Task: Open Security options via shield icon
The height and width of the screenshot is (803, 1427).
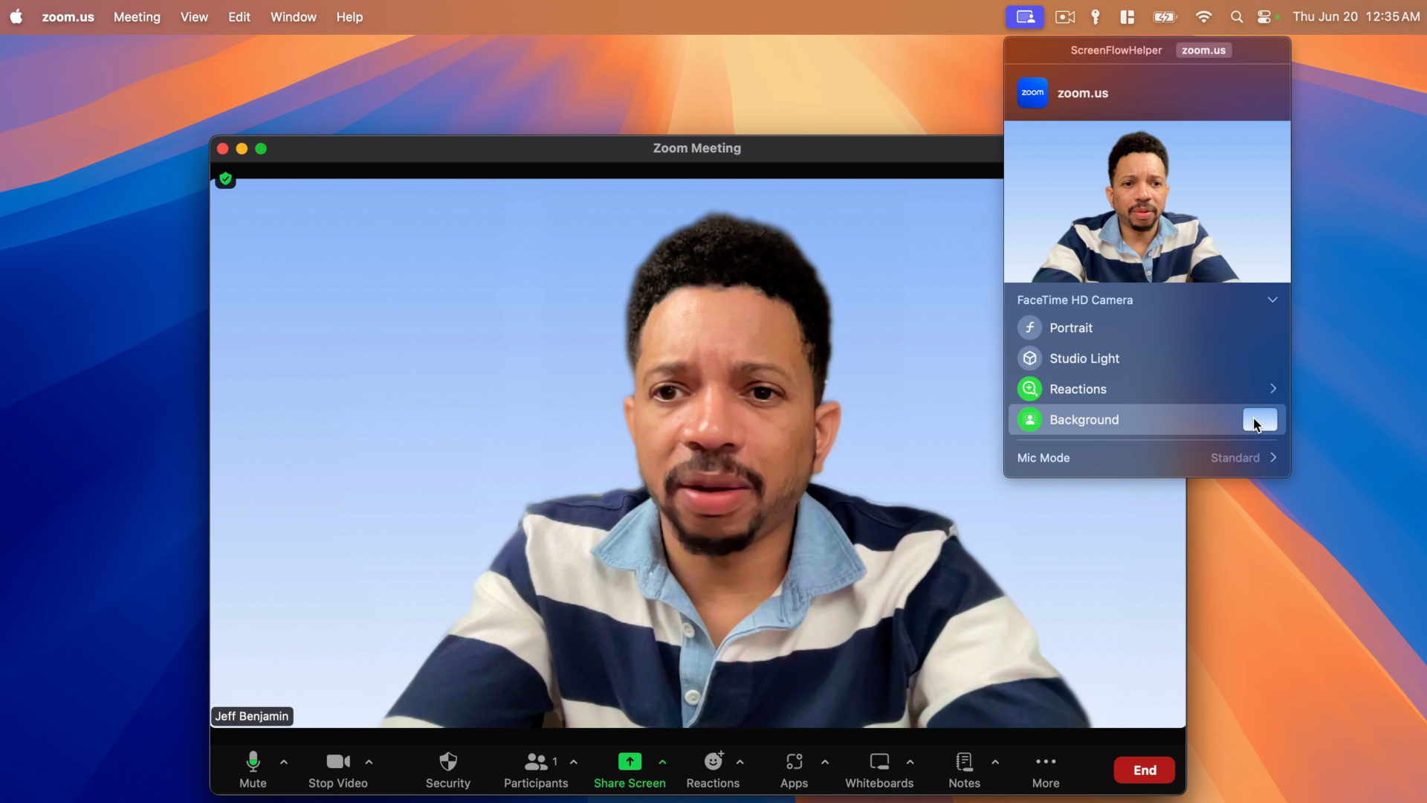Action: click(x=447, y=770)
